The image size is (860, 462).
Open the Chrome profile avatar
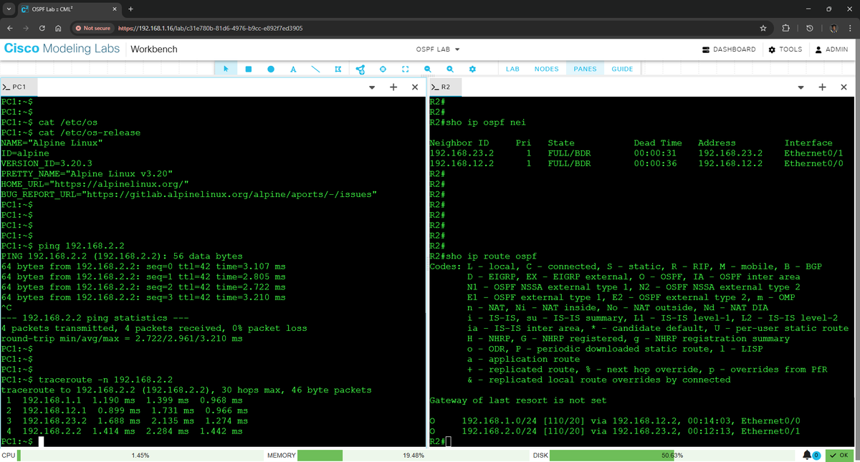[833, 28]
